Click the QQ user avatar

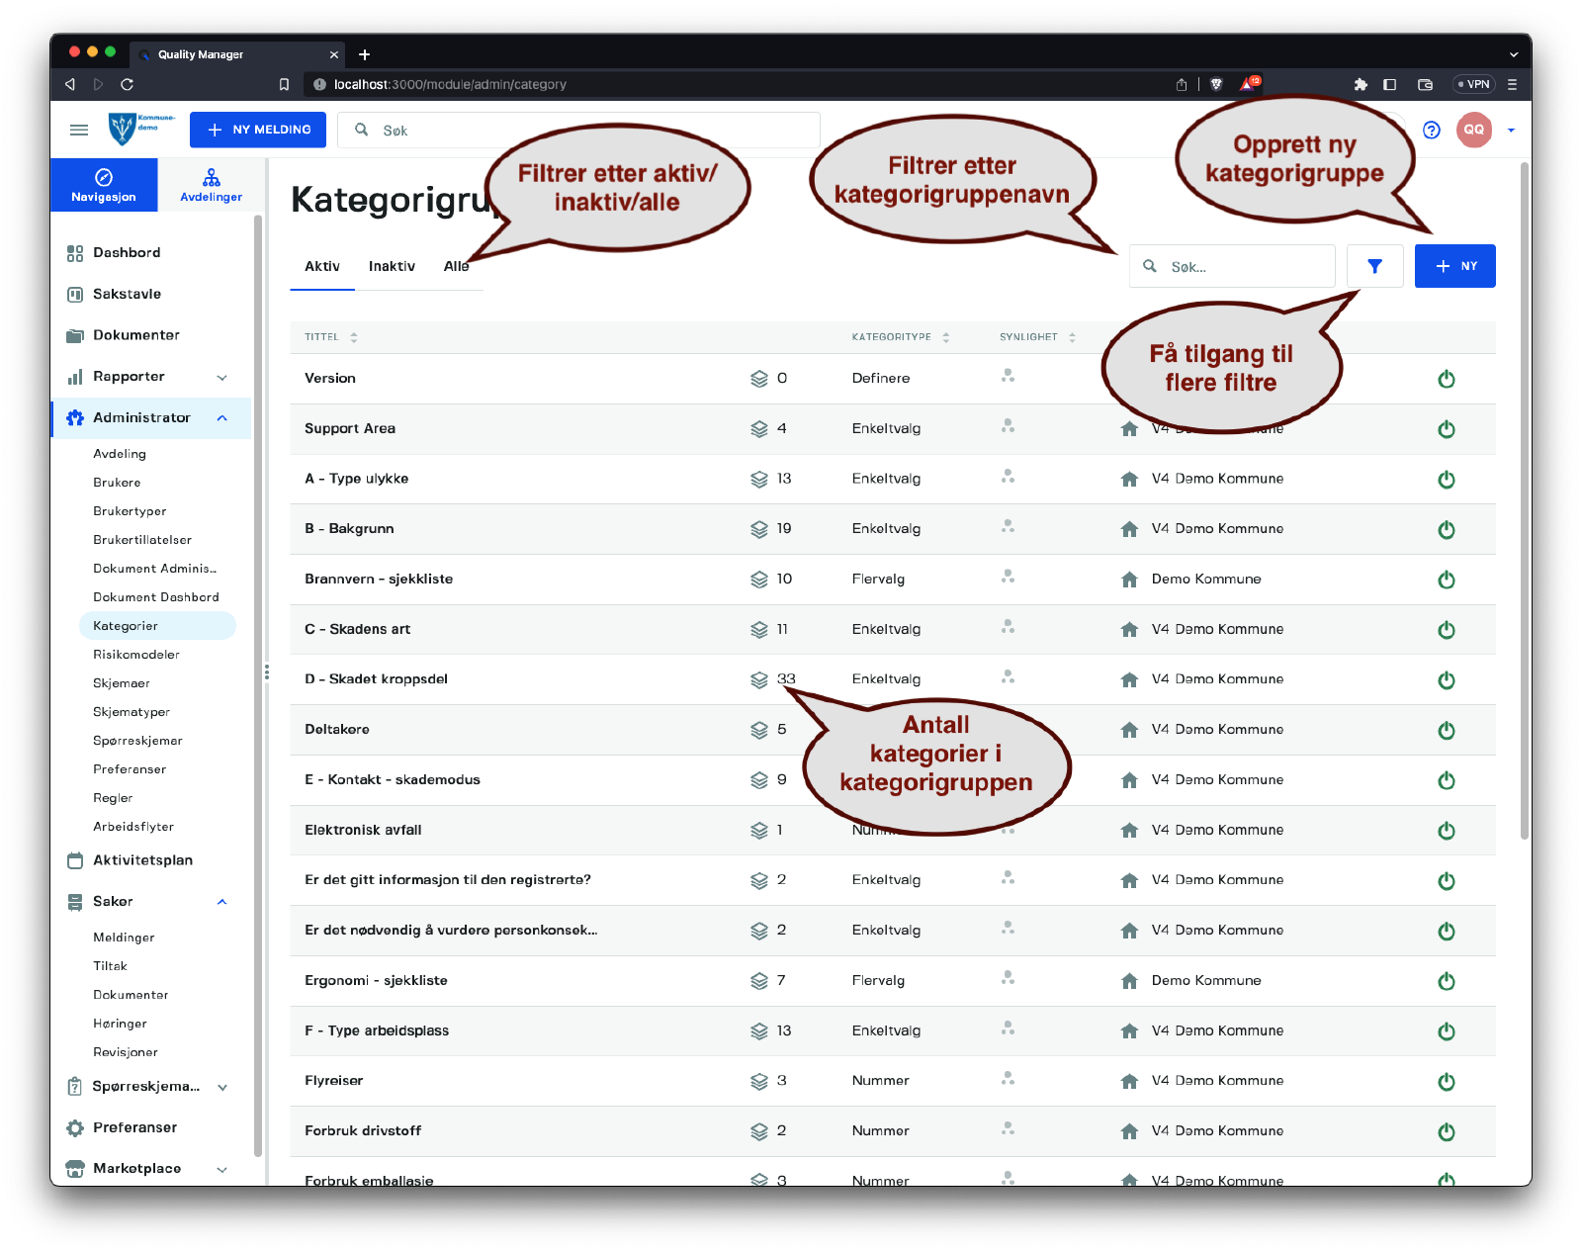[x=1473, y=130]
